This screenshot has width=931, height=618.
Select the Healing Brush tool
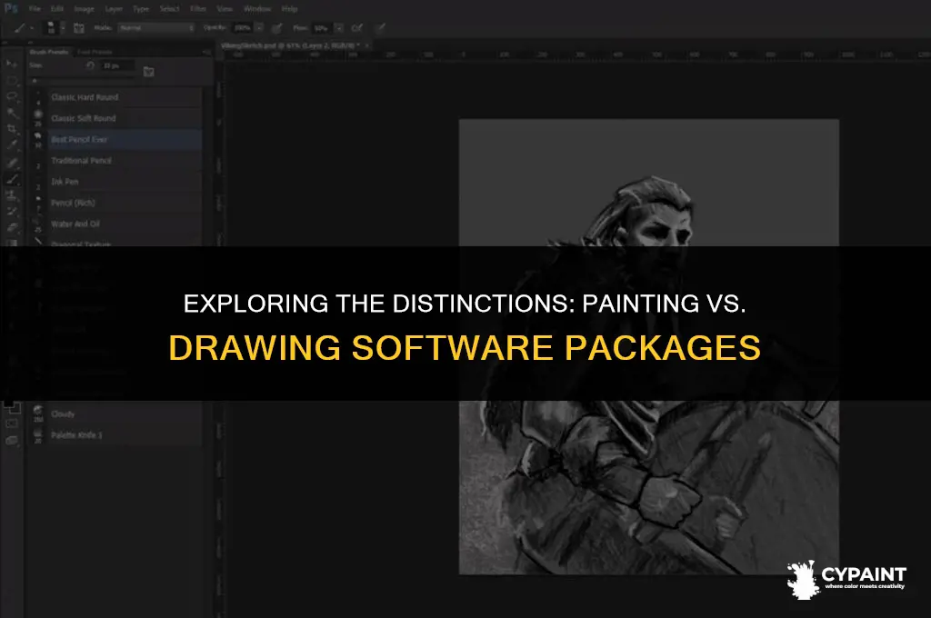click(11, 163)
